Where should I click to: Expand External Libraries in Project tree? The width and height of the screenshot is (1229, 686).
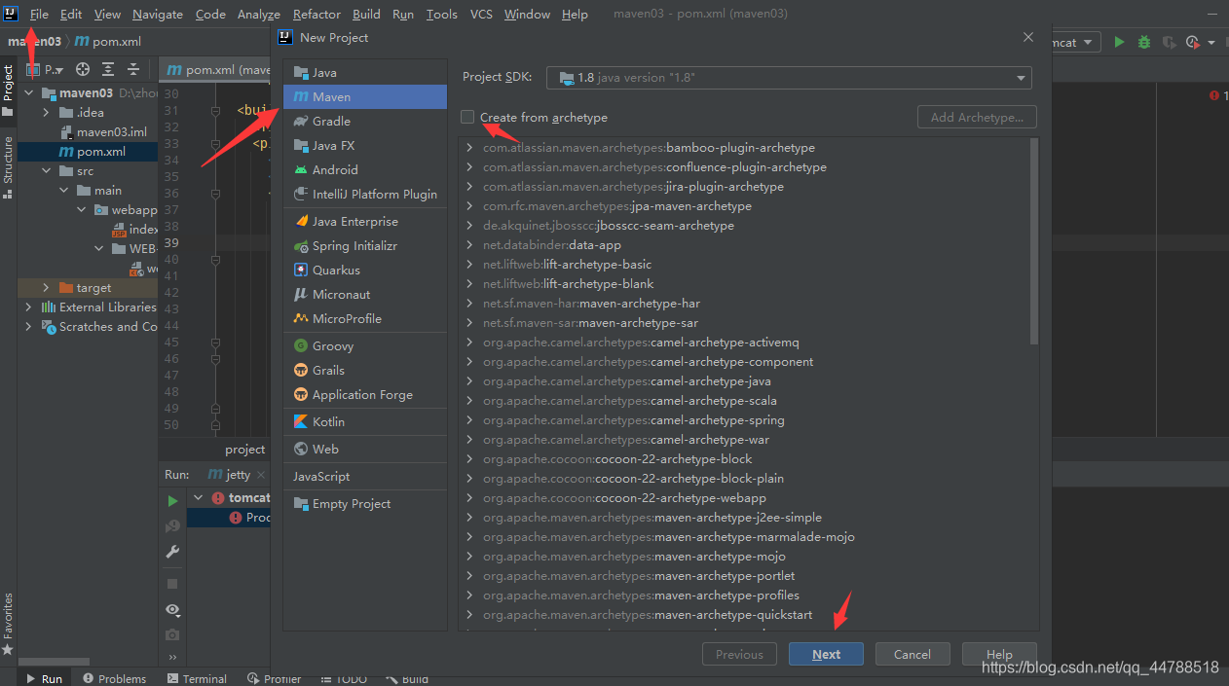pyautogui.click(x=28, y=307)
